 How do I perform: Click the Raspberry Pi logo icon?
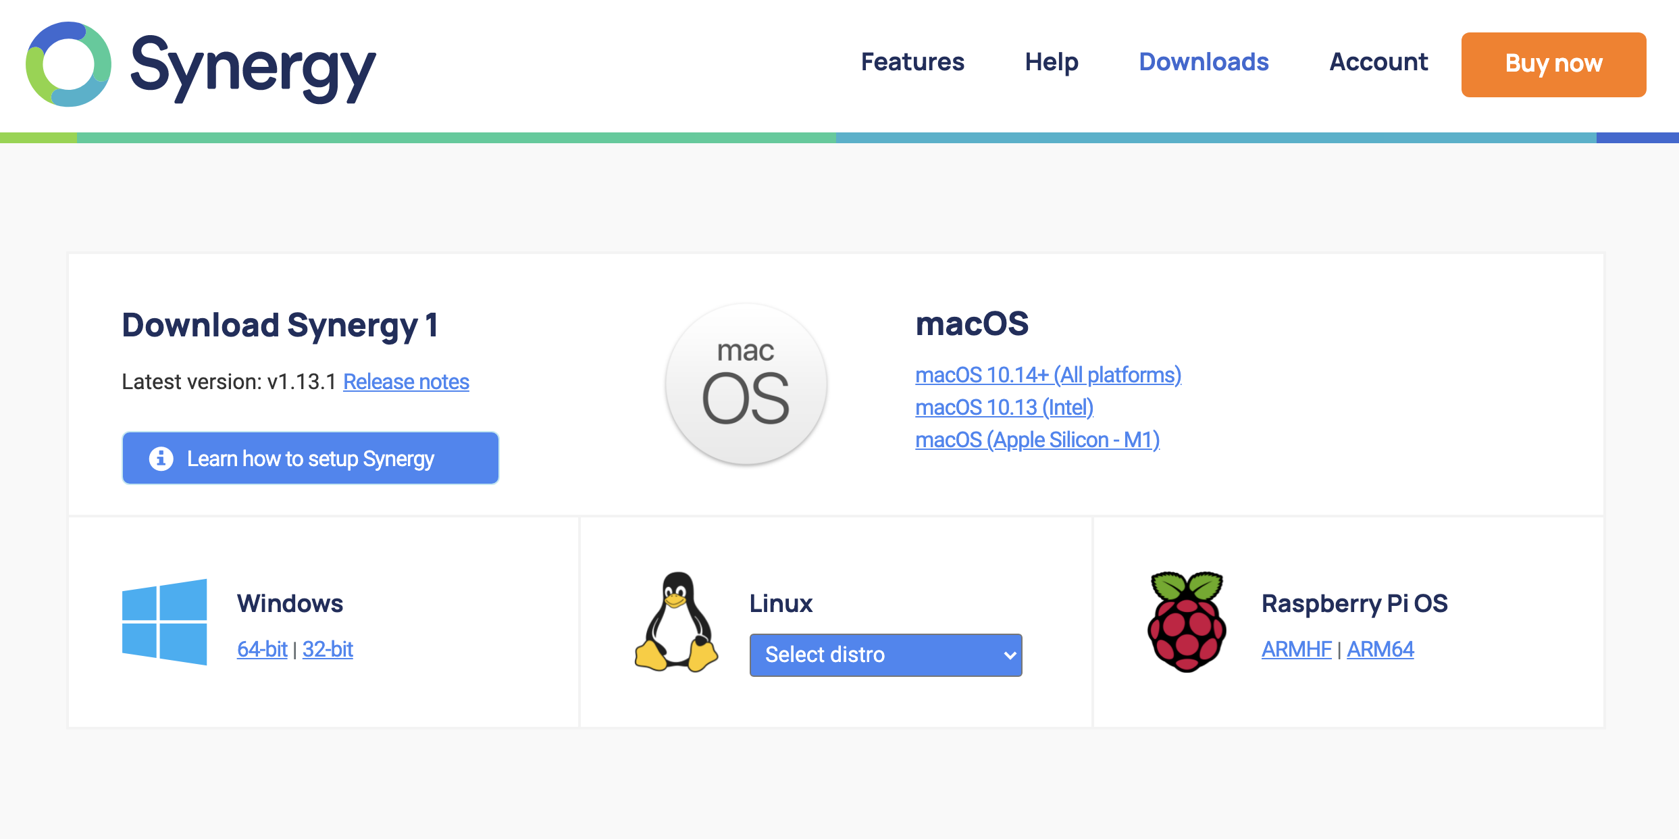click(1187, 621)
